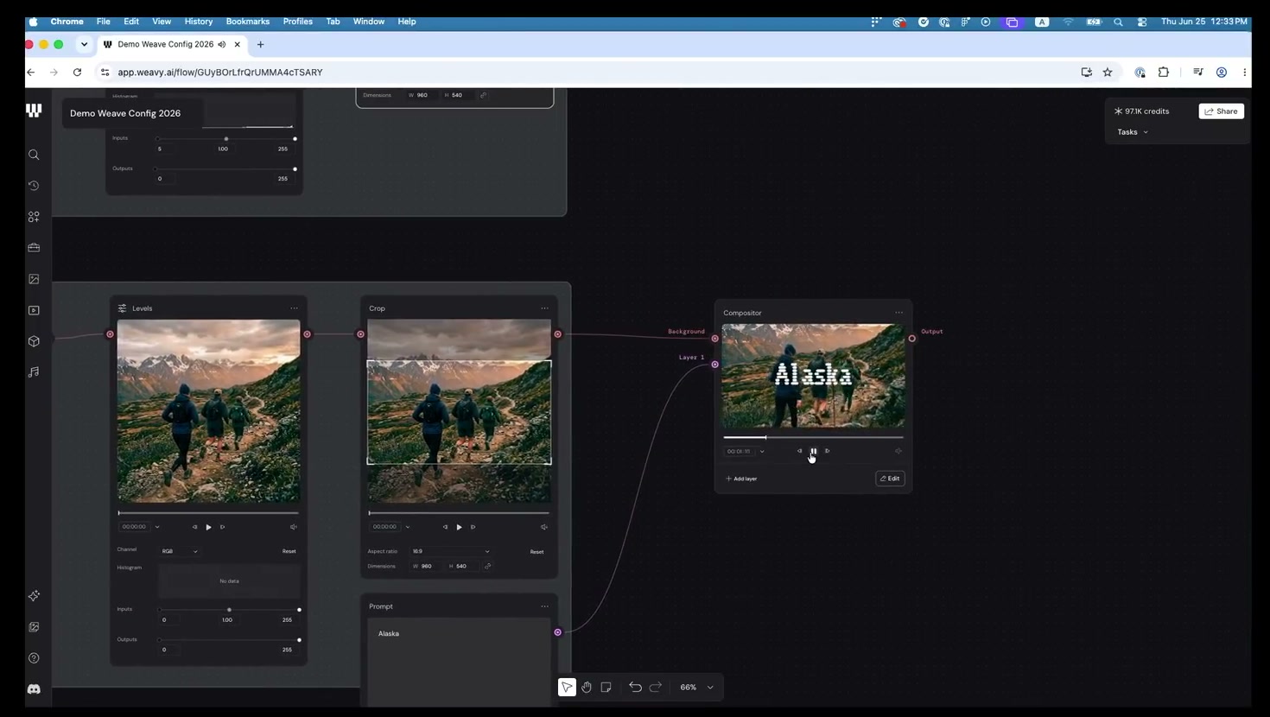Screen dimensions: 1270x717
Task: Open Chrome tab search dropdown arrow
Action: 84,44
